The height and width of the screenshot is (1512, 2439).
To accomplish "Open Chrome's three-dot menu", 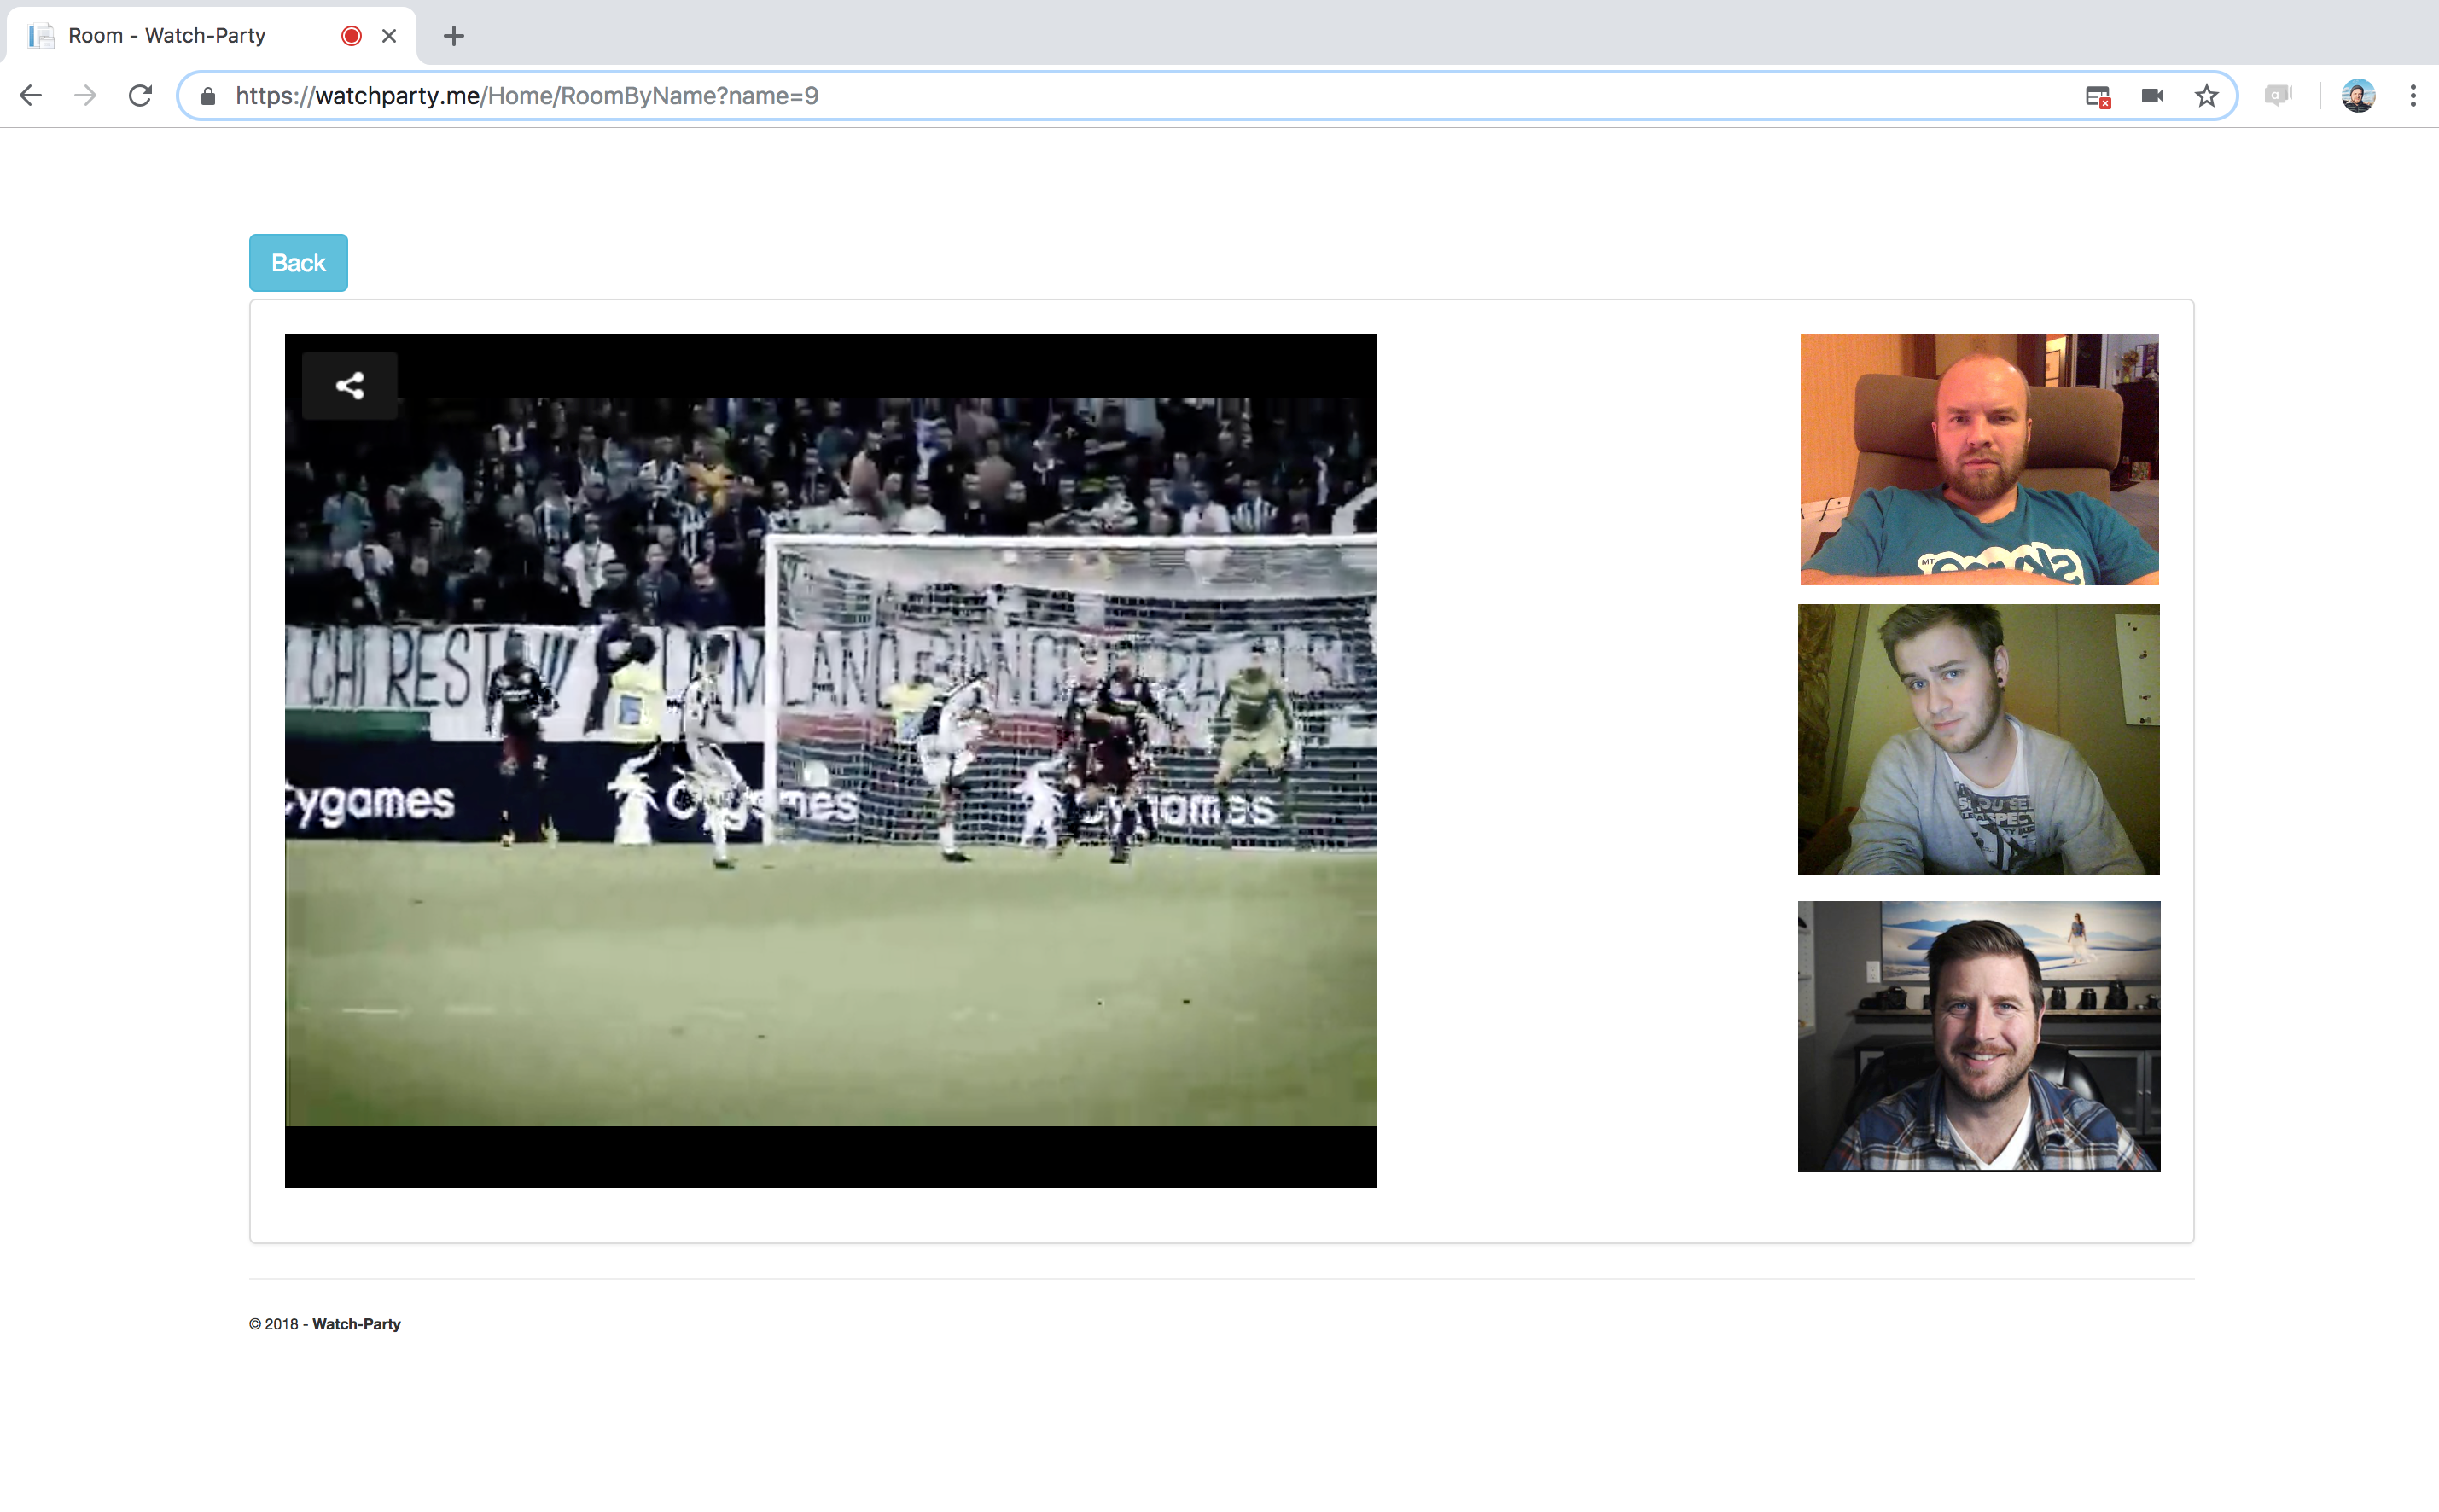I will point(2412,96).
